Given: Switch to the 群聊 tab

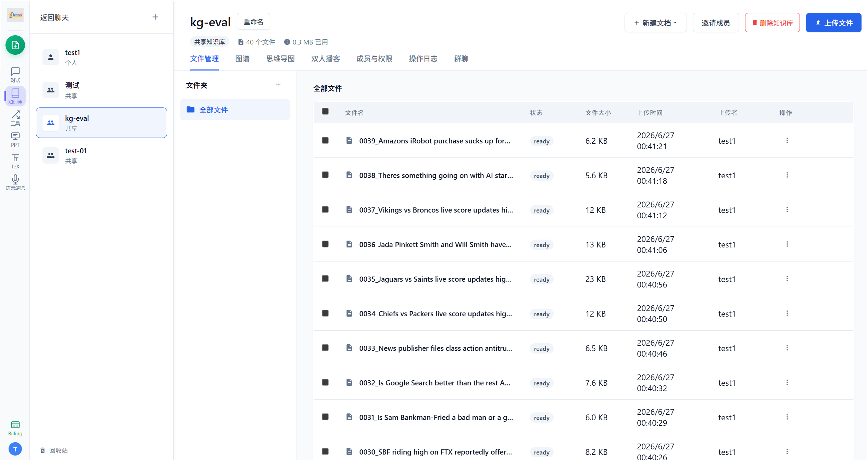Looking at the screenshot, I should (x=461, y=59).
